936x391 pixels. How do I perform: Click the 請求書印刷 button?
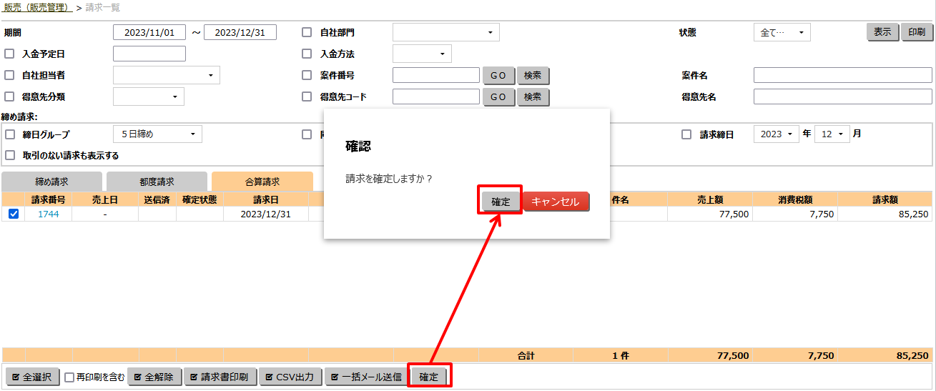click(x=218, y=377)
